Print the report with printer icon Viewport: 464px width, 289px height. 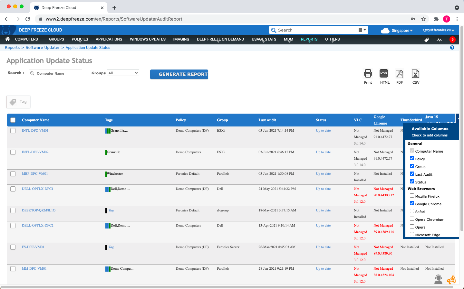click(x=368, y=74)
